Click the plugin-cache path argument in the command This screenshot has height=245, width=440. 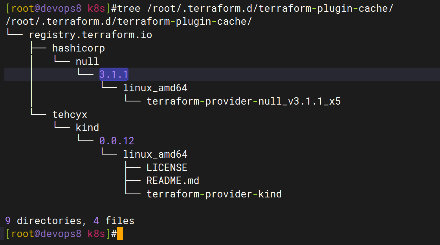tap(270, 8)
